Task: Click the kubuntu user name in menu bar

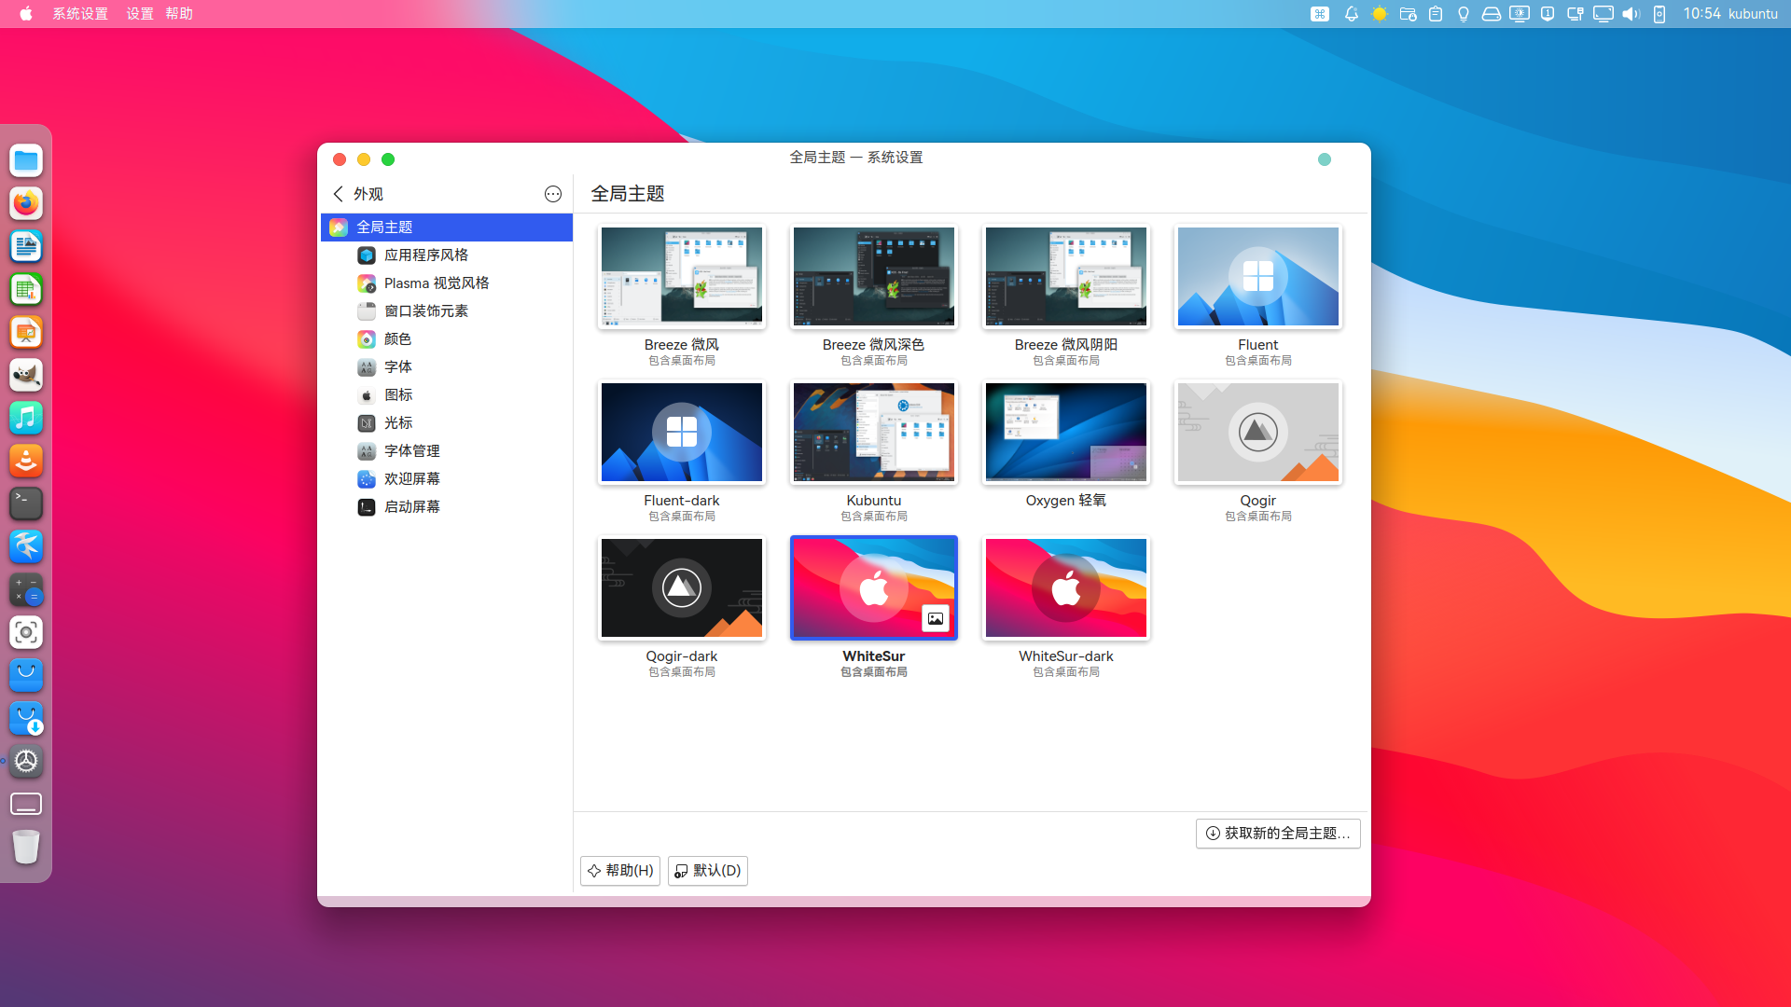Action: click(x=1754, y=14)
